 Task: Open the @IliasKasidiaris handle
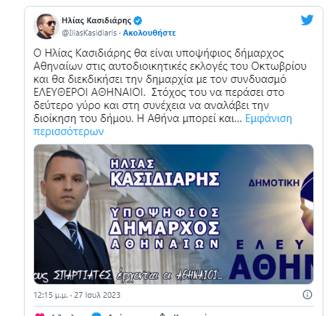point(89,33)
